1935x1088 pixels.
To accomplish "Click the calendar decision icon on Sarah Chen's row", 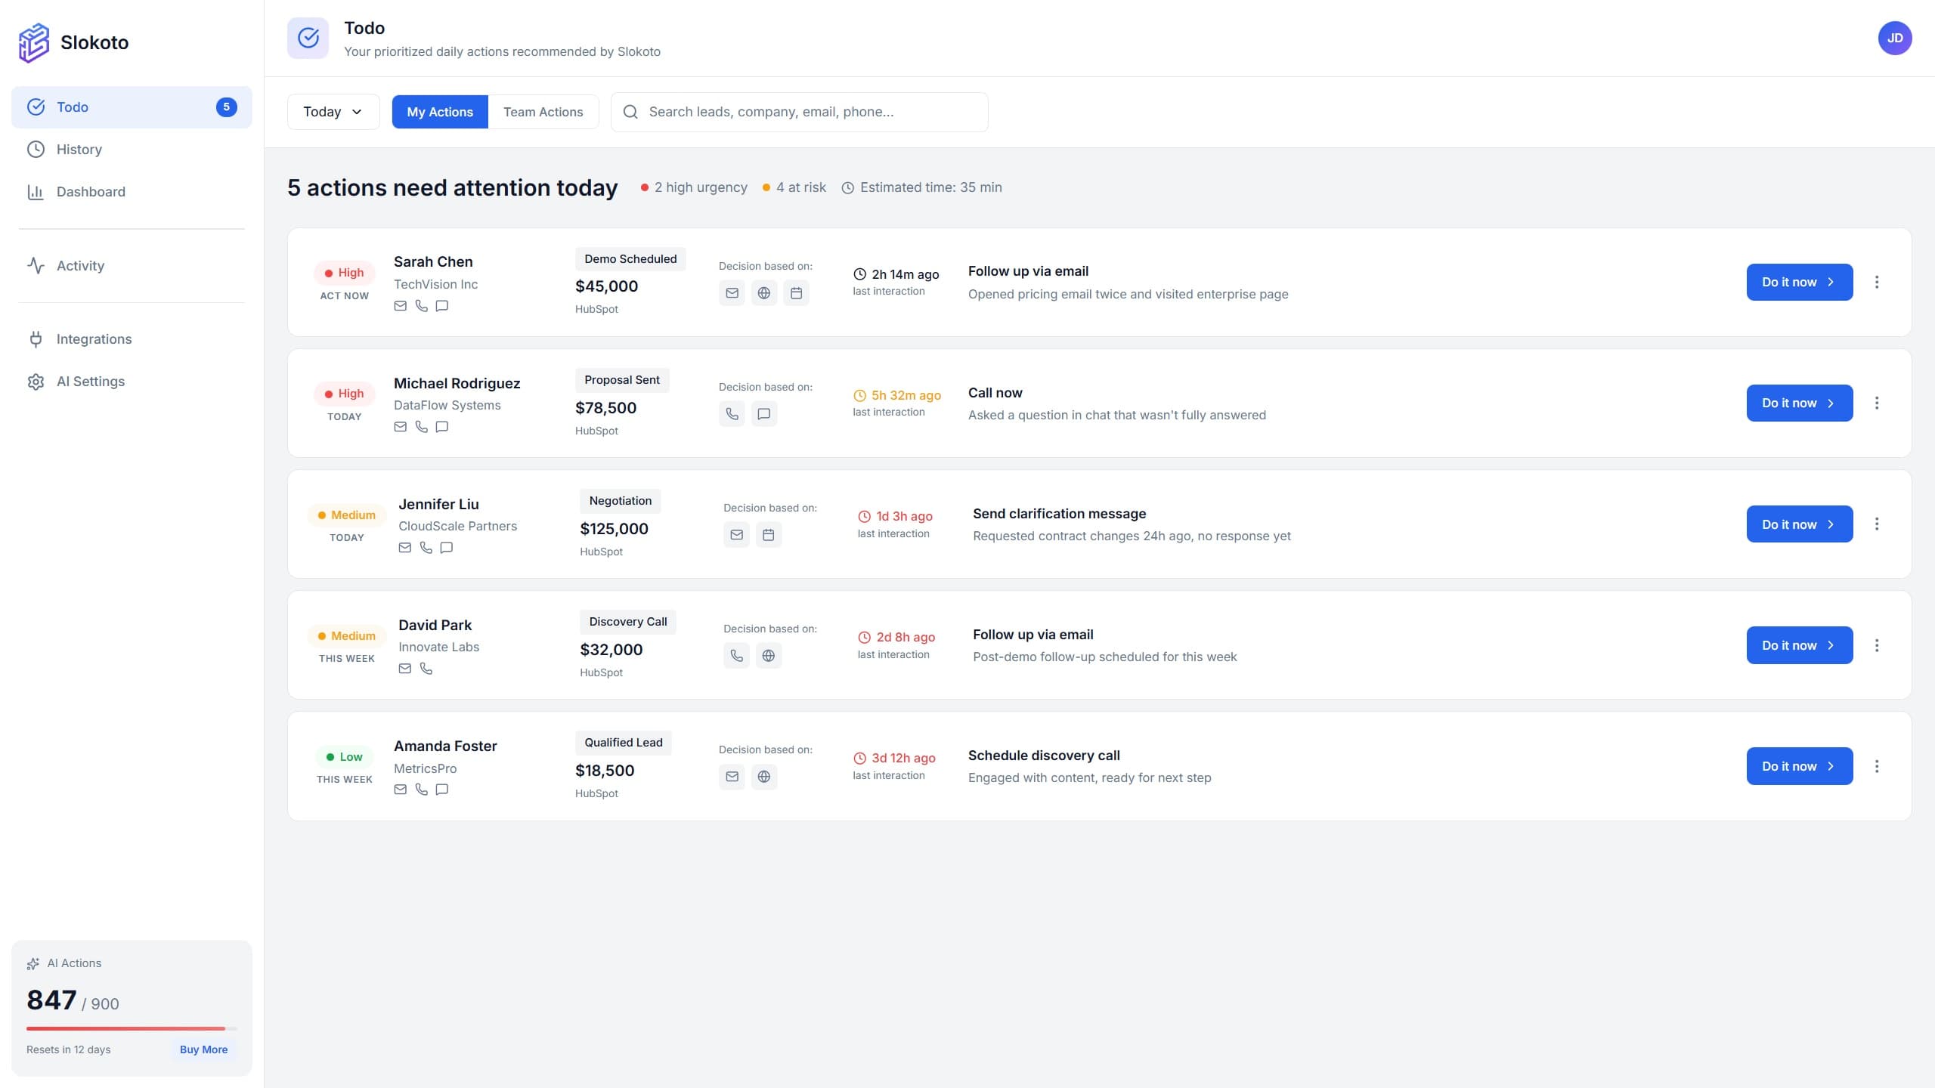I will [x=796, y=293].
